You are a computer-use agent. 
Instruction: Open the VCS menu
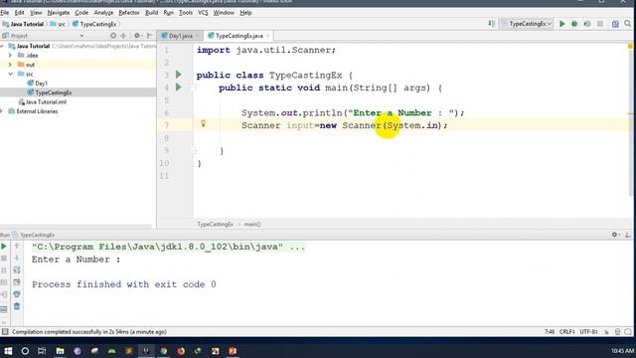coord(203,13)
